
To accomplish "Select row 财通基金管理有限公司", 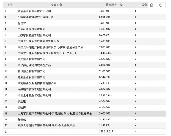I will point(85,77).
